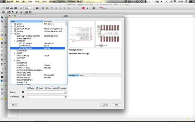Screen dimensions: 195x122
Task: Expand the 01_battery library
Action: click(12, 31)
